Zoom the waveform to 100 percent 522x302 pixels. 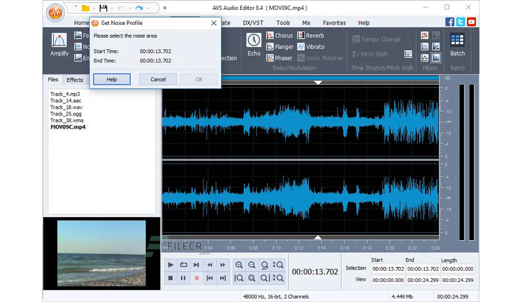(x=265, y=265)
